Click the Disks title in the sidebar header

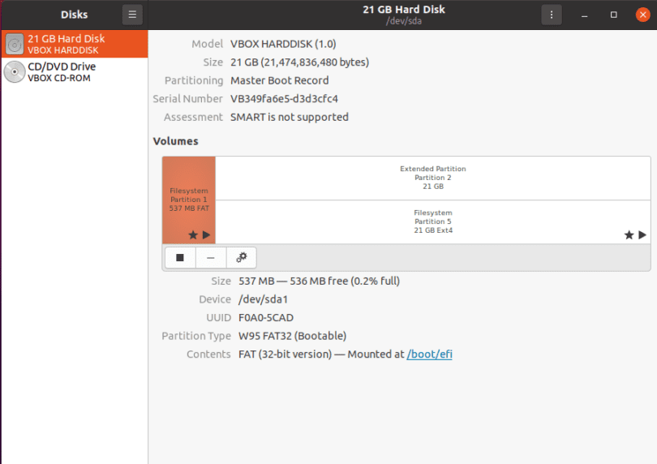coord(74,15)
